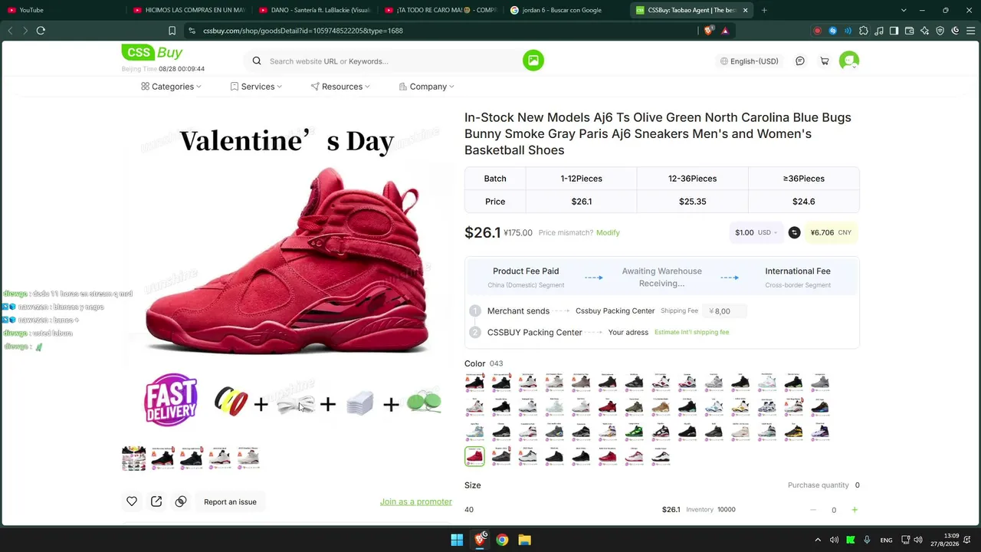
Task: Go back in browser history
Action: 11,31
